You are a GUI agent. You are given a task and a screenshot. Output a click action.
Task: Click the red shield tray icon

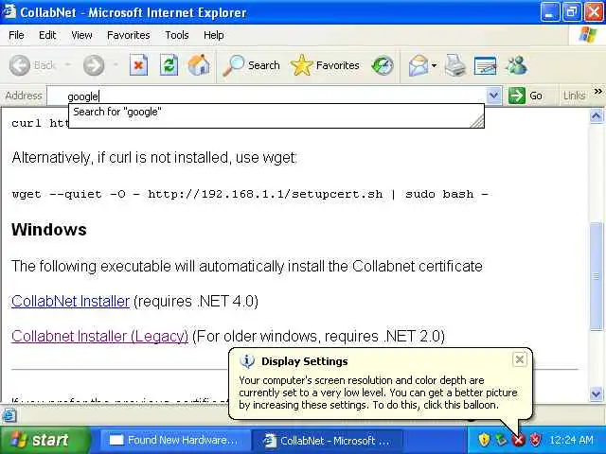536,440
